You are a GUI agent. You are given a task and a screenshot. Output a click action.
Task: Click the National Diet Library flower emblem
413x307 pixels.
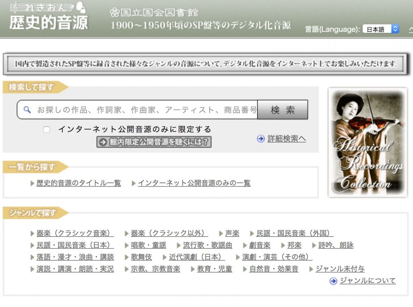[115, 12]
